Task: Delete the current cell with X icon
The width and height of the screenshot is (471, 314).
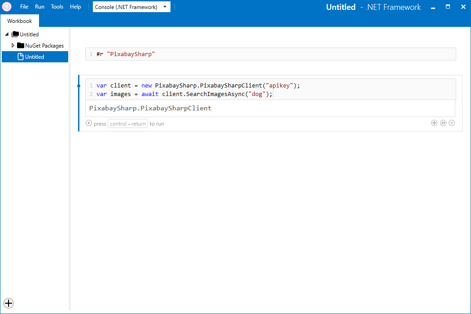Action: tap(452, 123)
